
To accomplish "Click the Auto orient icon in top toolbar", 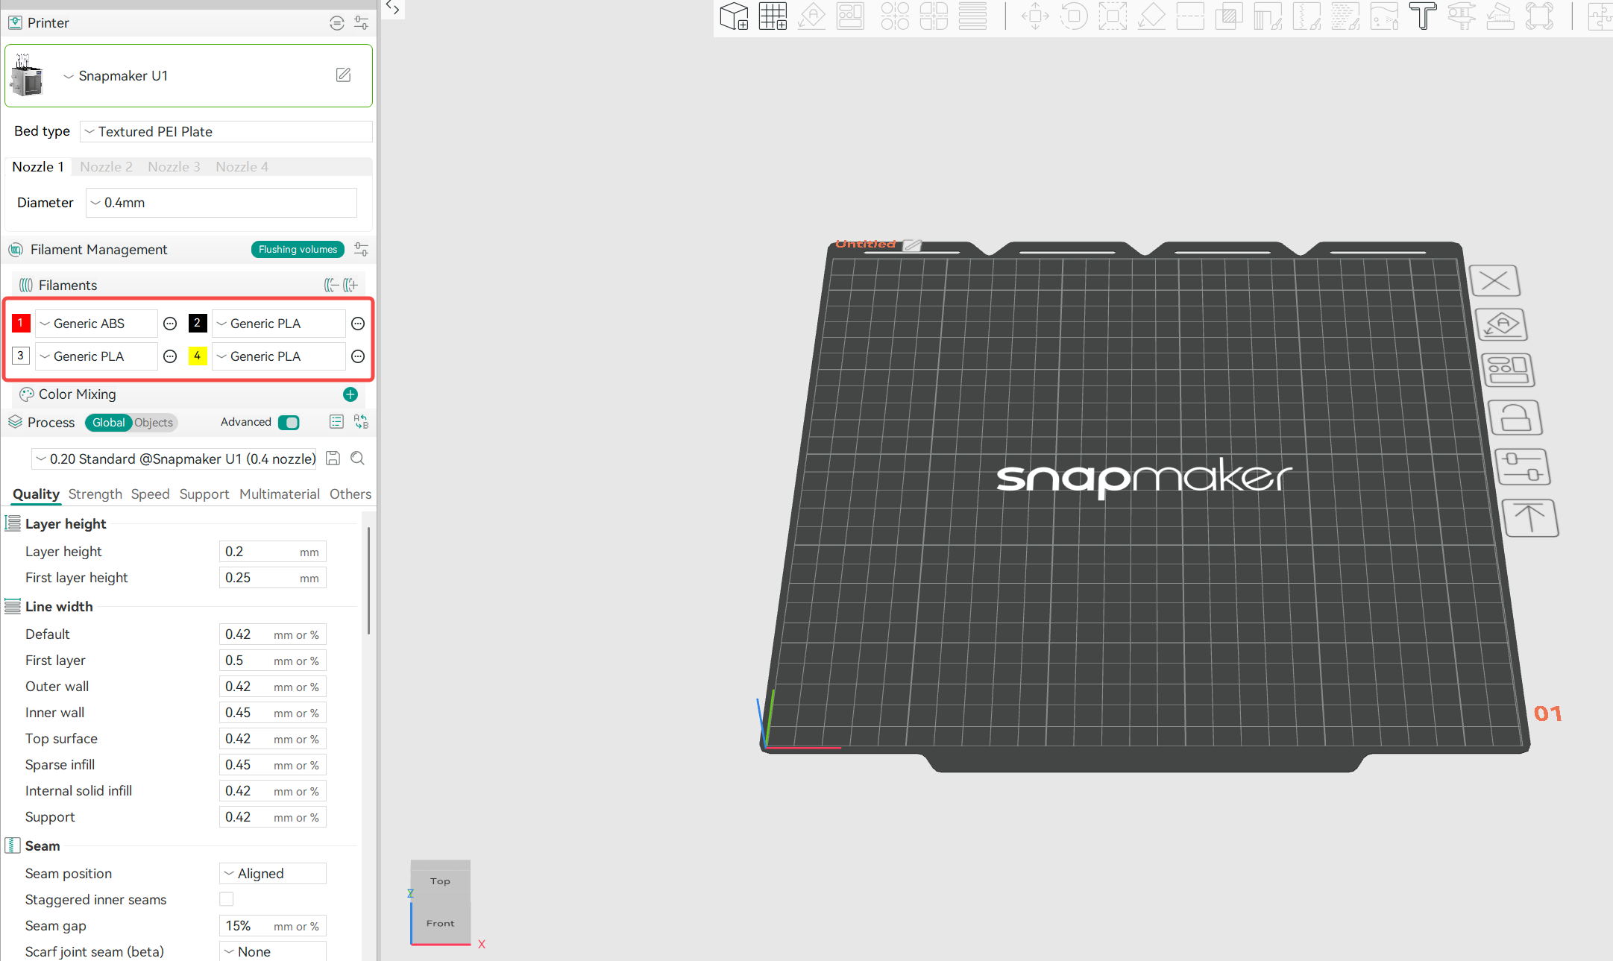I will [x=812, y=16].
